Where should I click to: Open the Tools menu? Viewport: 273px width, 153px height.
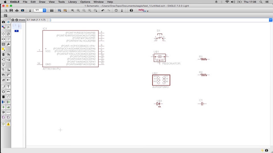(x=61, y=2)
